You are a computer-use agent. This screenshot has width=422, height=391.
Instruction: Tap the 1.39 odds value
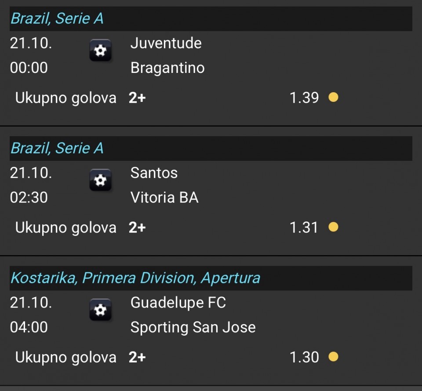coord(304,98)
